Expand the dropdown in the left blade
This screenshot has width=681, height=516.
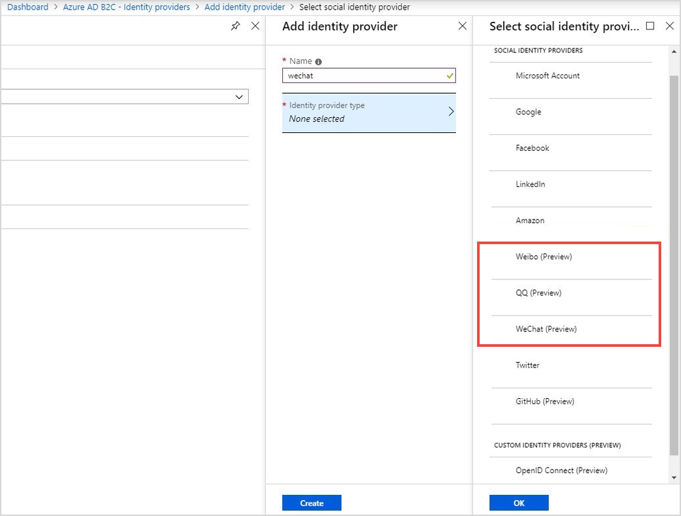point(239,97)
